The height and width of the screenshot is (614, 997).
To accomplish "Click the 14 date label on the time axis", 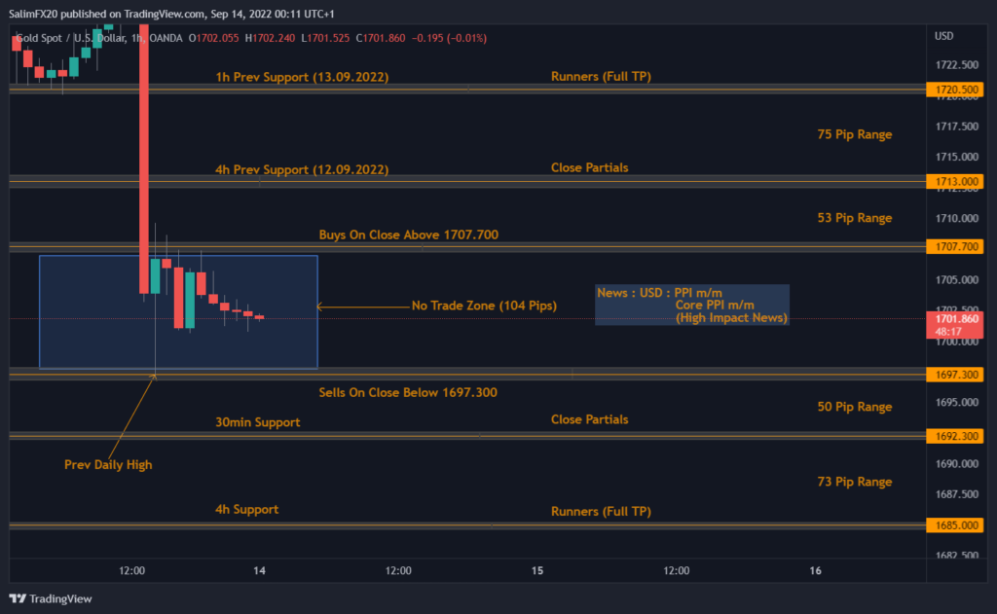I will [258, 571].
